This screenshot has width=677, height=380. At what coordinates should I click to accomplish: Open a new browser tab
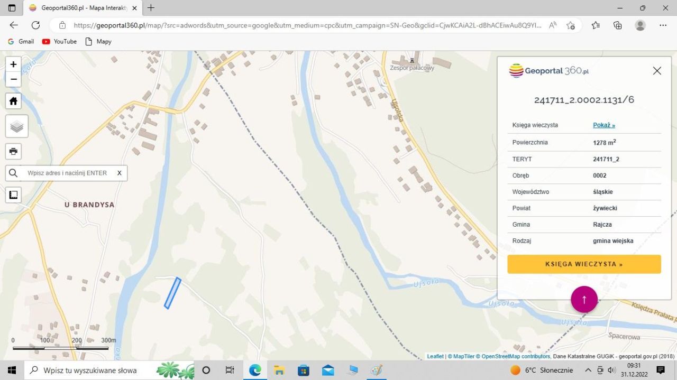point(151,8)
